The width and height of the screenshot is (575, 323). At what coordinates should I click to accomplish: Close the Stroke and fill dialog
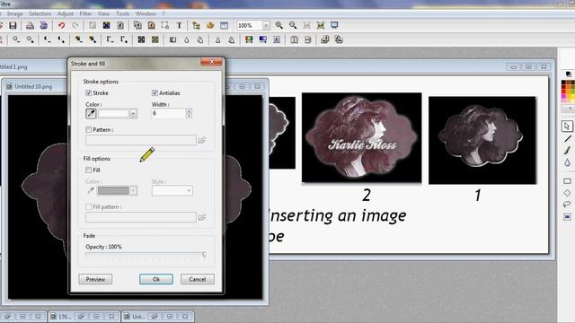tap(212, 62)
